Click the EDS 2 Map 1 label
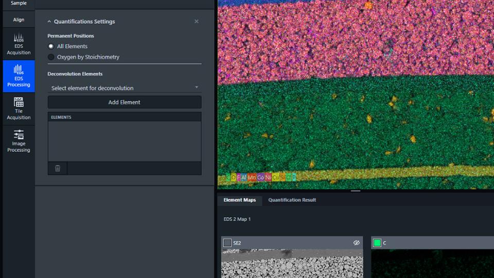 click(x=237, y=219)
